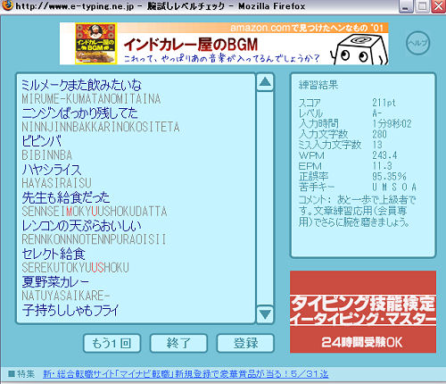Click the scroll up arrow in results list
The height and width of the screenshot is (384, 446).
[x=265, y=82]
